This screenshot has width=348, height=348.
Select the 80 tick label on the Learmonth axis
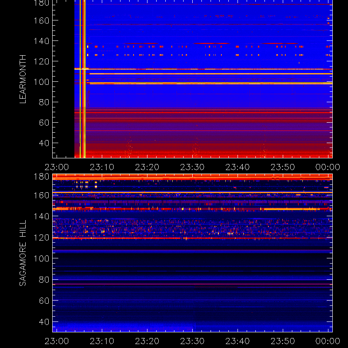pos(44,102)
